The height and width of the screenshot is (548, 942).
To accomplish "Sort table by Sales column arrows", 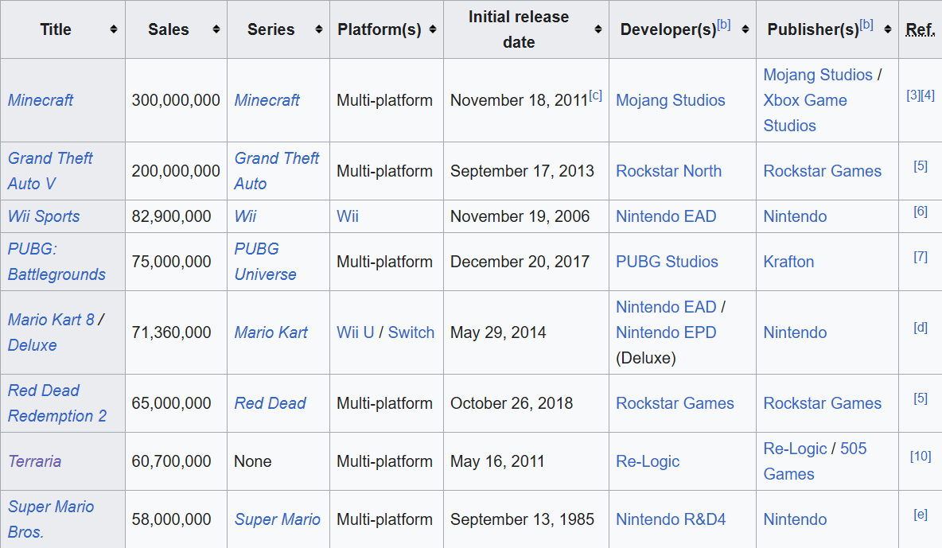I will coord(216,29).
